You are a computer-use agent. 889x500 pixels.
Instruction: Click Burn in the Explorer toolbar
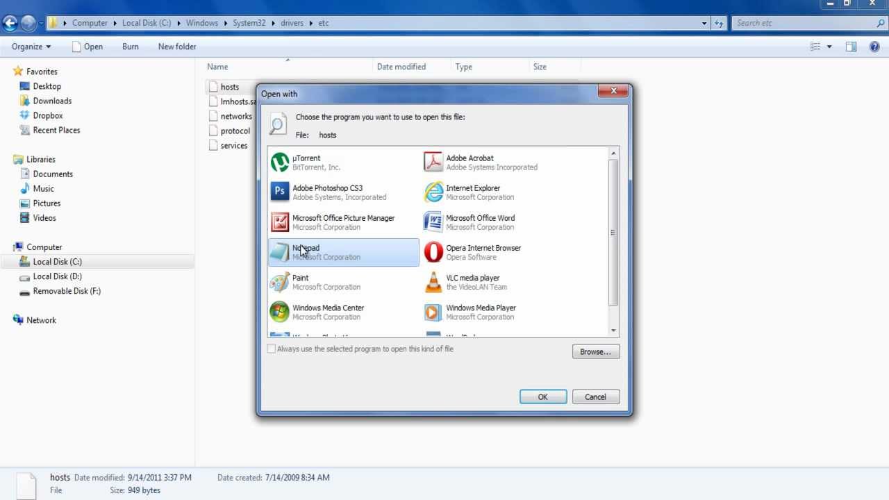click(x=131, y=47)
